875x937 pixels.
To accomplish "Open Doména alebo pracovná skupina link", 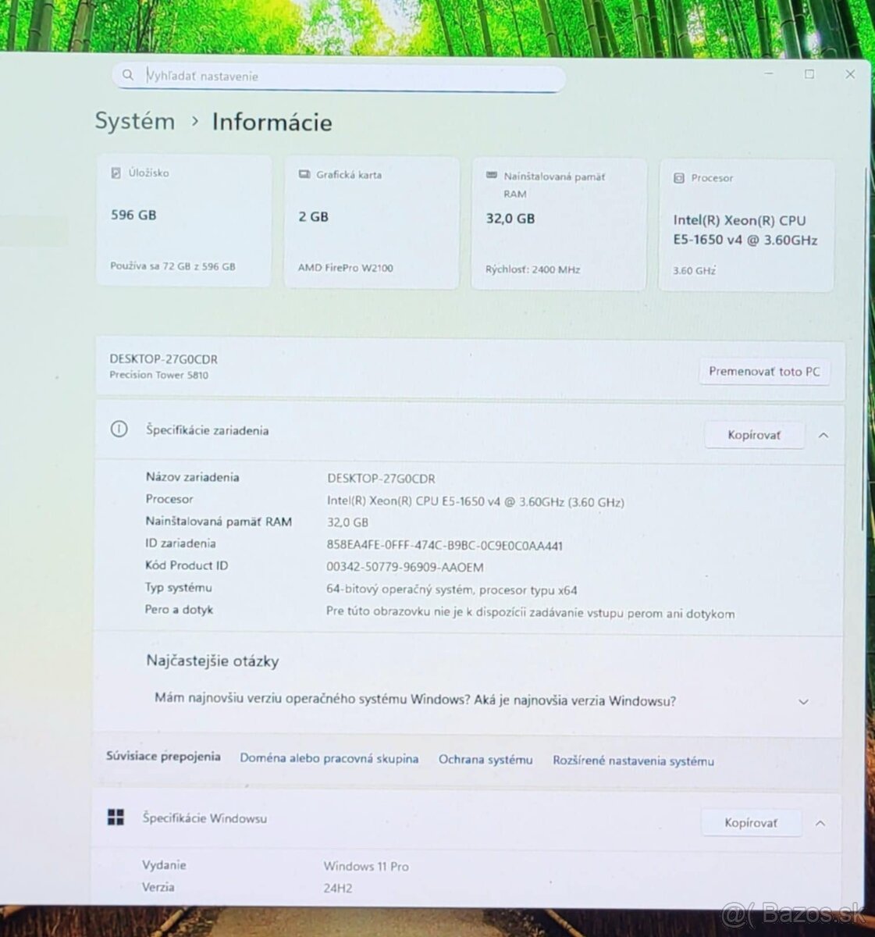I will pyautogui.click(x=329, y=758).
